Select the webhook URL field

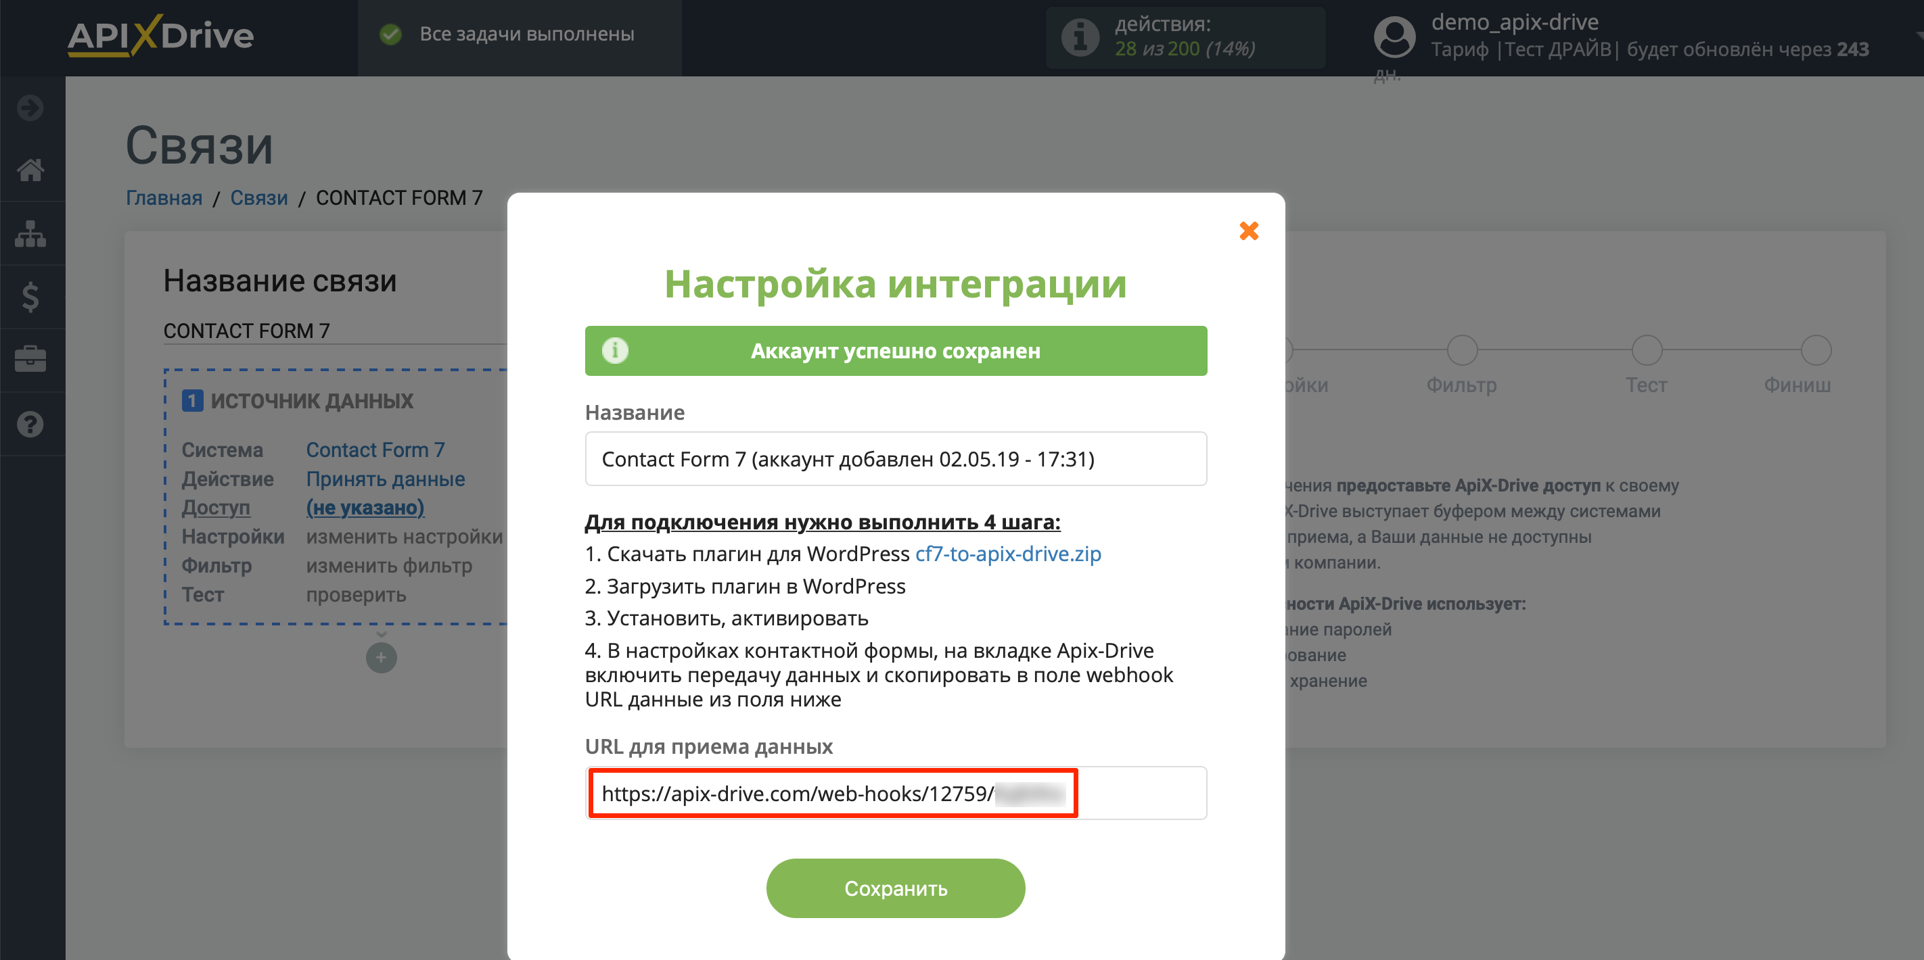pyautogui.click(x=895, y=793)
